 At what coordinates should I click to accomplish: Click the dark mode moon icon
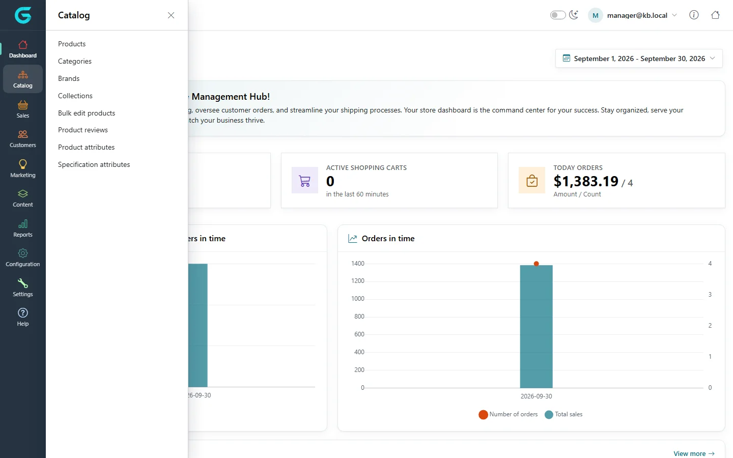[x=574, y=15]
